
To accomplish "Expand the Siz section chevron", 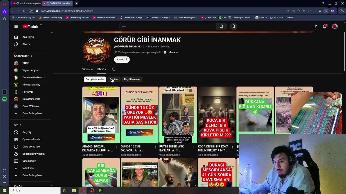I will tap(21, 125).
